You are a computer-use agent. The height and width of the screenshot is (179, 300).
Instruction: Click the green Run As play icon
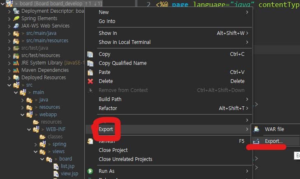click(90, 171)
